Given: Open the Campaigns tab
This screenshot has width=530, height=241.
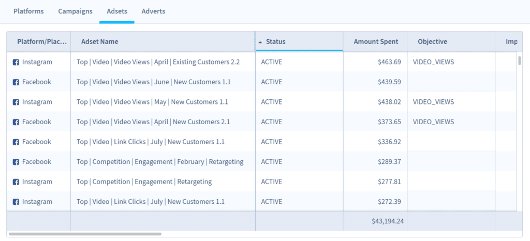Looking at the screenshot, I should point(75,11).
